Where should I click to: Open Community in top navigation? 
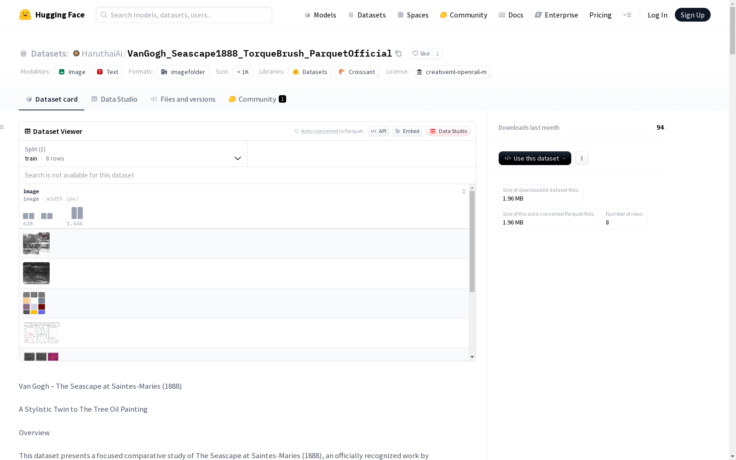point(464,15)
